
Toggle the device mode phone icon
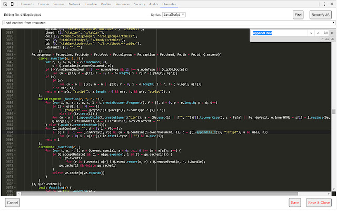tap(13, 4)
